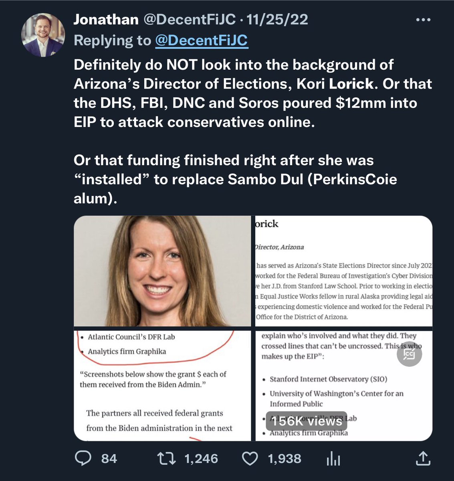The image size is (454, 481).
Task: Like the tweet with the heart icon
Action: coord(250,458)
